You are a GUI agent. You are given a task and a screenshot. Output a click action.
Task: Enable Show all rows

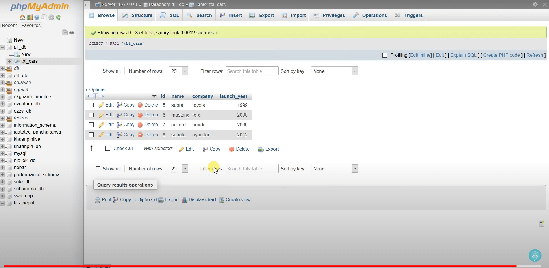(98, 71)
